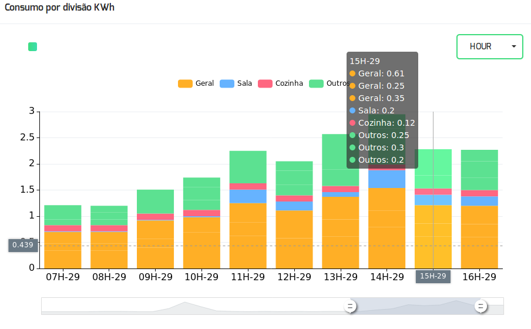Toggle the Sala legend series
The image size is (531, 329).
click(x=236, y=83)
